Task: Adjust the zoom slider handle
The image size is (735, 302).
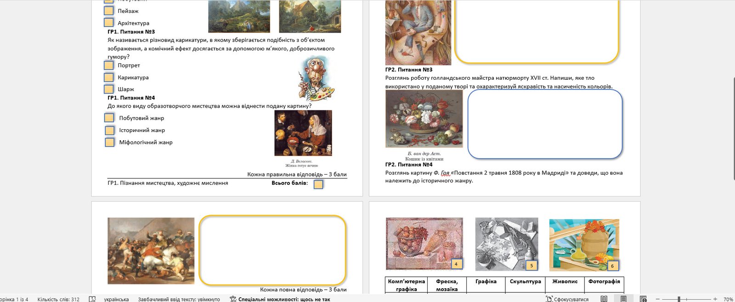Action: pos(679,299)
